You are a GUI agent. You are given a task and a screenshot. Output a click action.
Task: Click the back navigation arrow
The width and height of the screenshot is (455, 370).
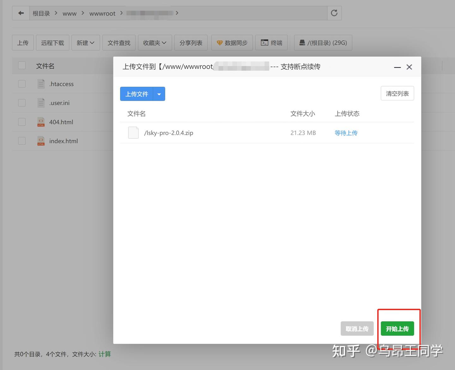coord(21,13)
